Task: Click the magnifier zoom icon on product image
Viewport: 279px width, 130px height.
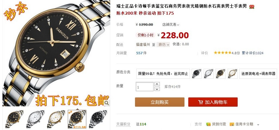Action: point(107,103)
